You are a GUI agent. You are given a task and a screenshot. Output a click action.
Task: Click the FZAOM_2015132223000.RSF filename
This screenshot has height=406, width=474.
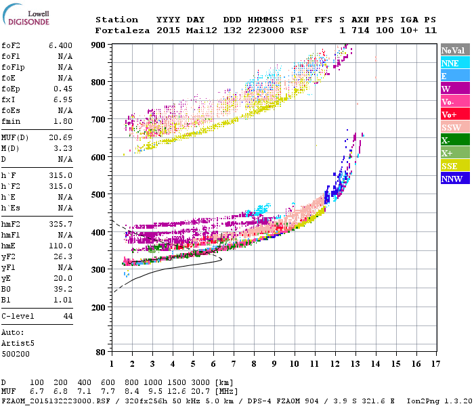(56, 401)
